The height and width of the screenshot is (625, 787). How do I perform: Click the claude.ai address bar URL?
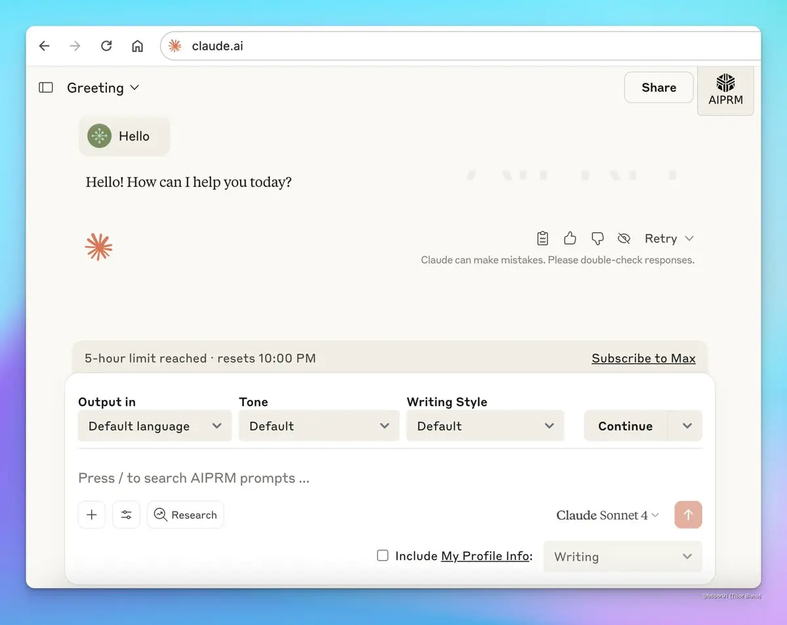click(x=217, y=46)
